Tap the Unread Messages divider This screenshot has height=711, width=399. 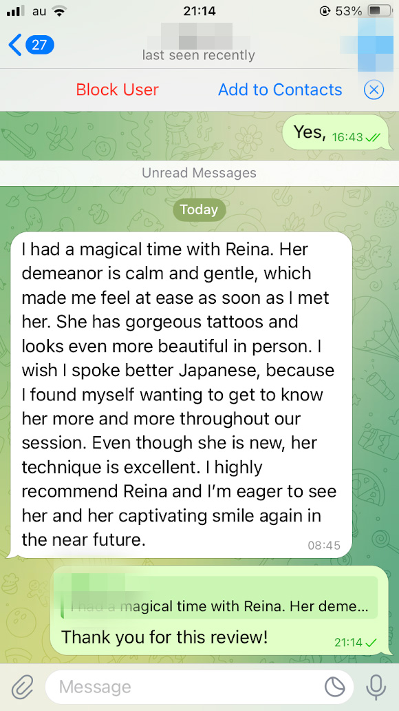point(199,173)
